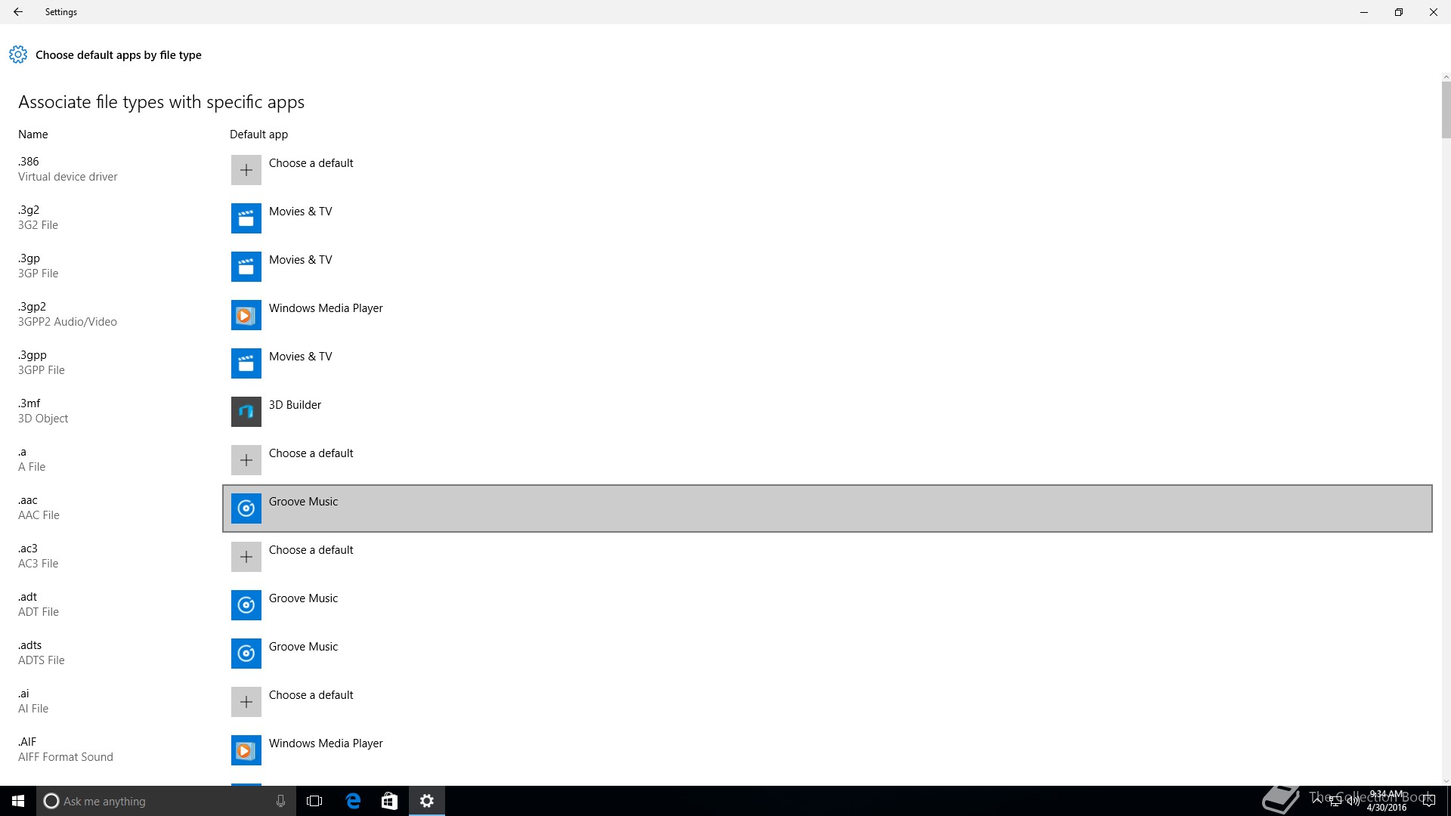Choose a default app for .386
The image size is (1451, 816).
point(311,163)
